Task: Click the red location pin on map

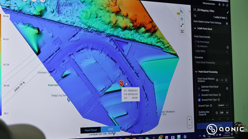Action: pos(121,83)
